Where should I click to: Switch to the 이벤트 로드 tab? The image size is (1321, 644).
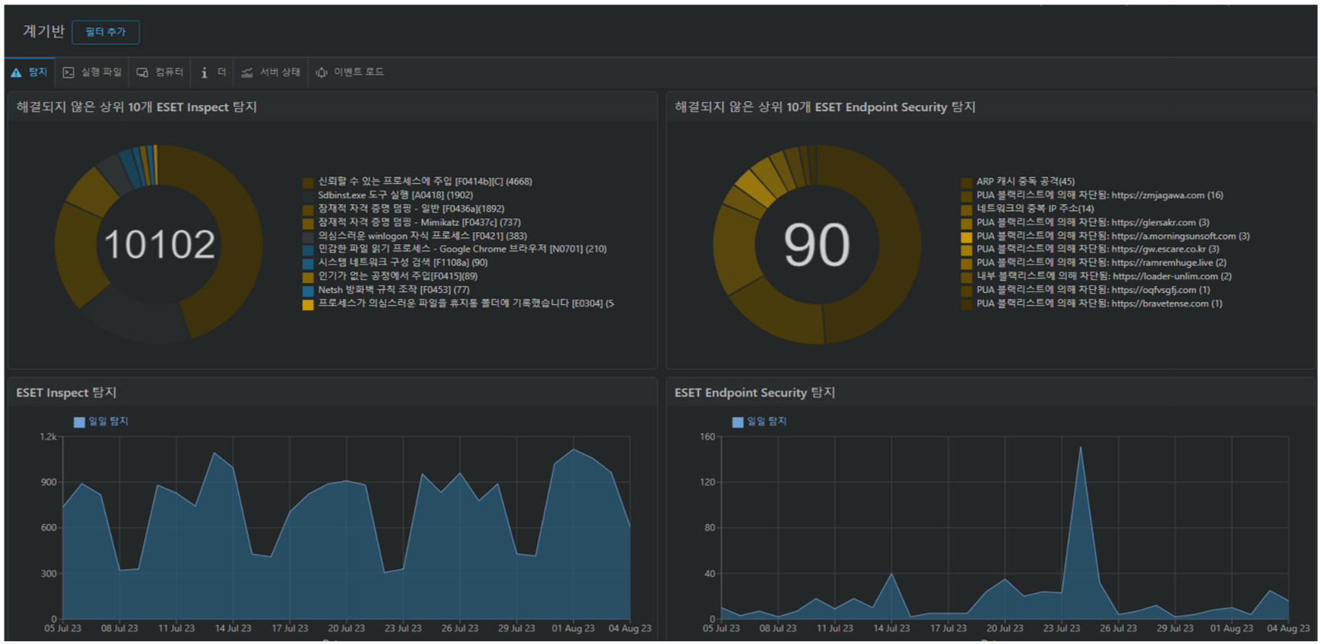coord(350,72)
